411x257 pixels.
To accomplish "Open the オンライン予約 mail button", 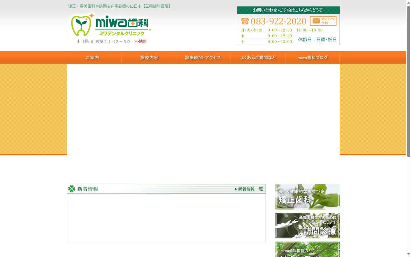I will pos(323,21).
